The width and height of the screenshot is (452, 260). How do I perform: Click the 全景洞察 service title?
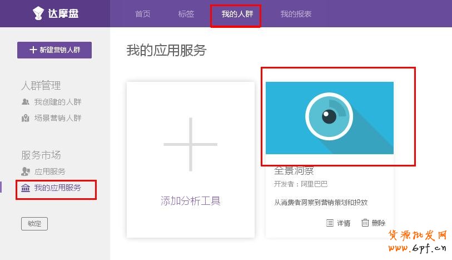pyautogui.click(x=294, y=171)
